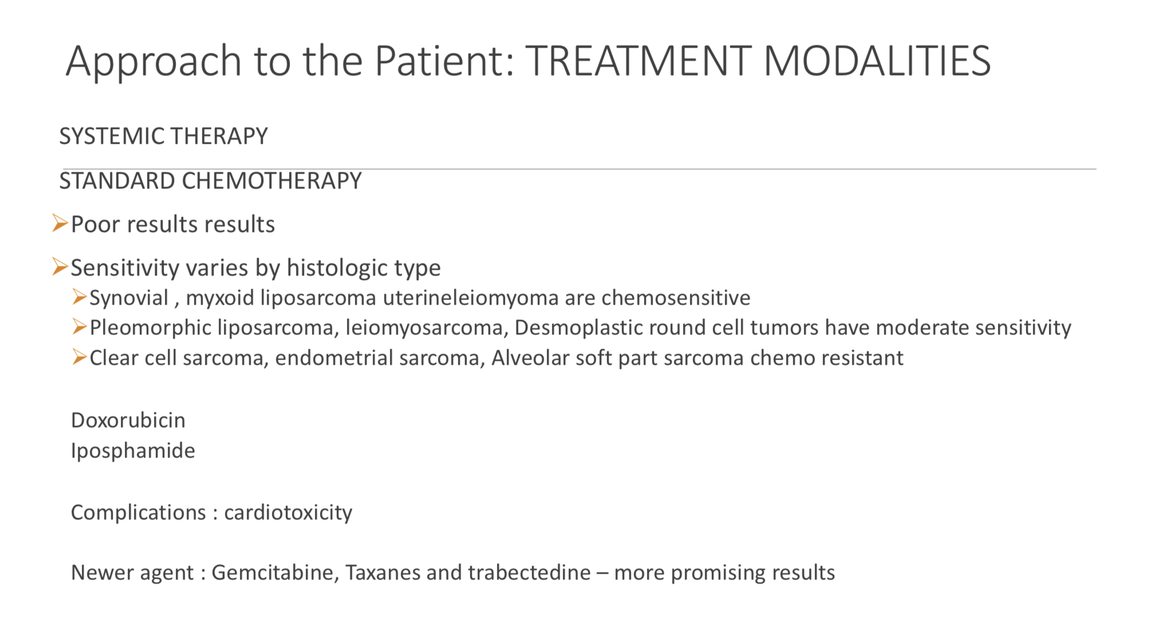Click the phrase more promising results
Screen dimensions: 1176x644
(x=724, y=573)
